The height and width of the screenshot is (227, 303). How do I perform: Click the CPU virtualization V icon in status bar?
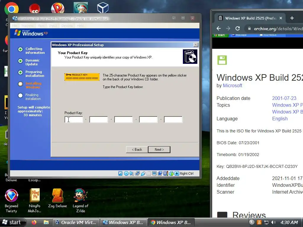165,173
